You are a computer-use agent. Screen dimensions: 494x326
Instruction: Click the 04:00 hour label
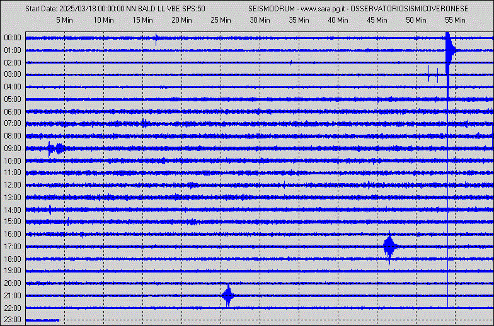pos(13,87)
